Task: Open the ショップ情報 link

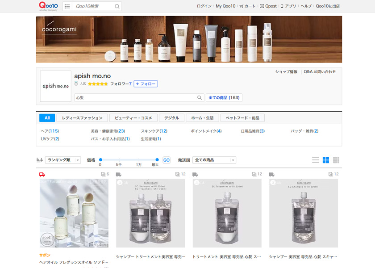Action: tap(286, 72)
